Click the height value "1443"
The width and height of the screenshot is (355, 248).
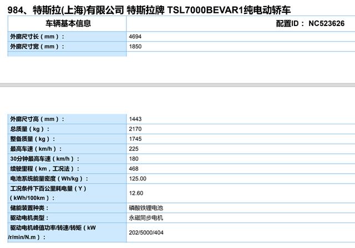pos(135,119)
